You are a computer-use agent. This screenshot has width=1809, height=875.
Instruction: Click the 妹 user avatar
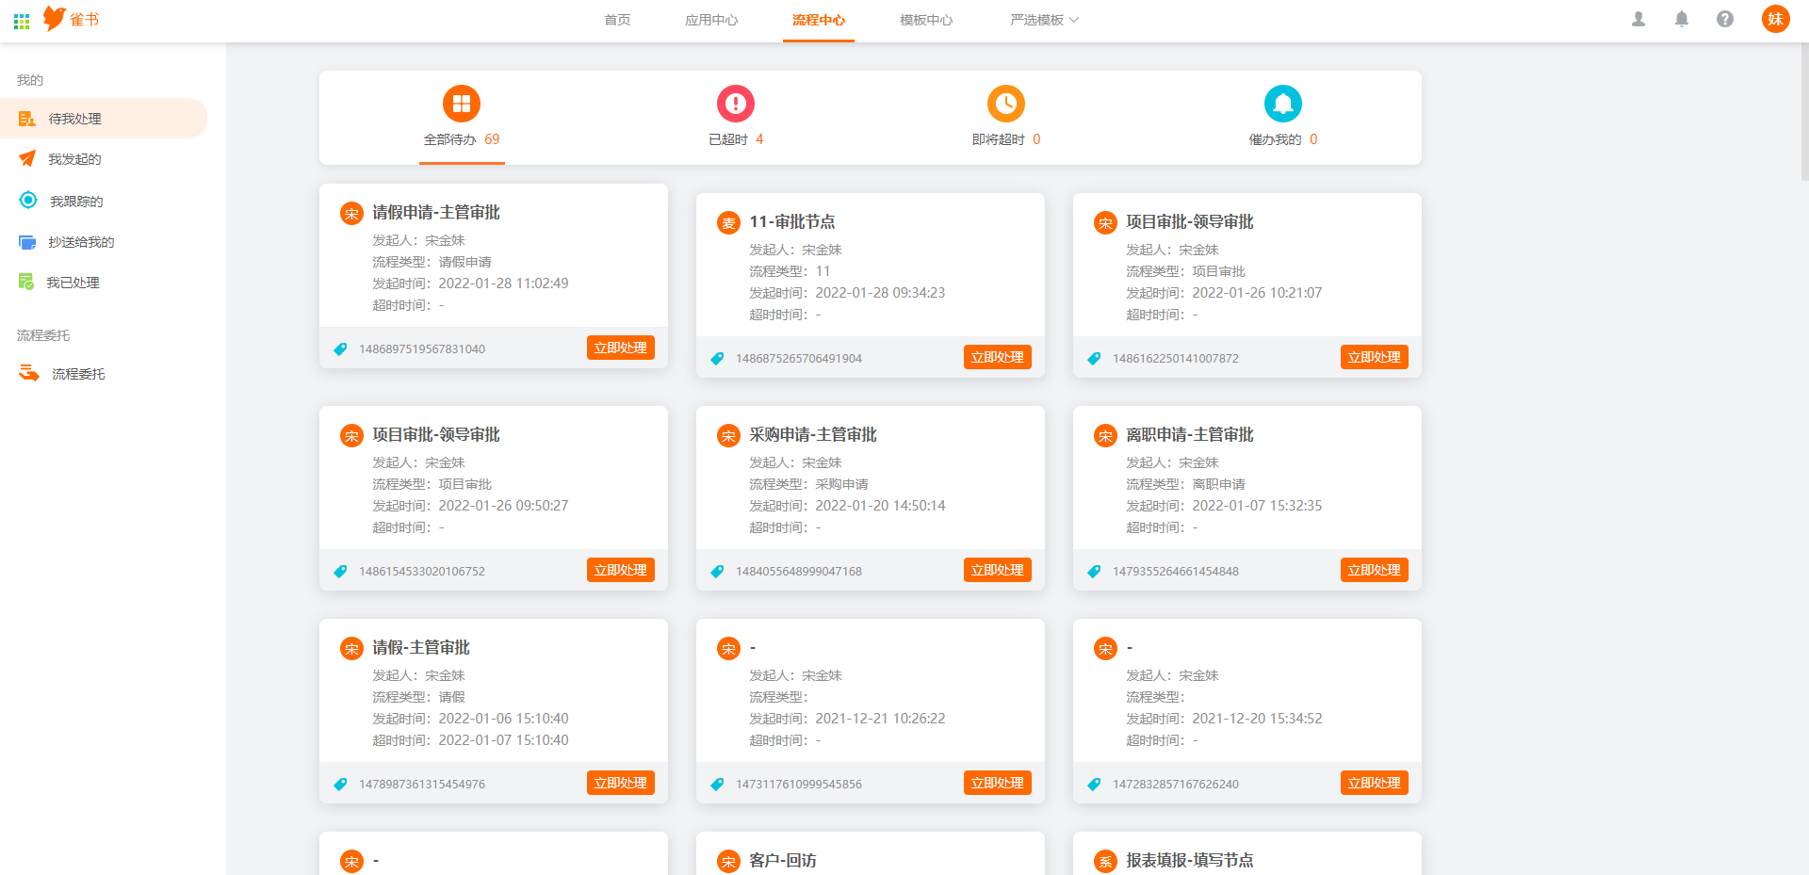point(1776,19)
